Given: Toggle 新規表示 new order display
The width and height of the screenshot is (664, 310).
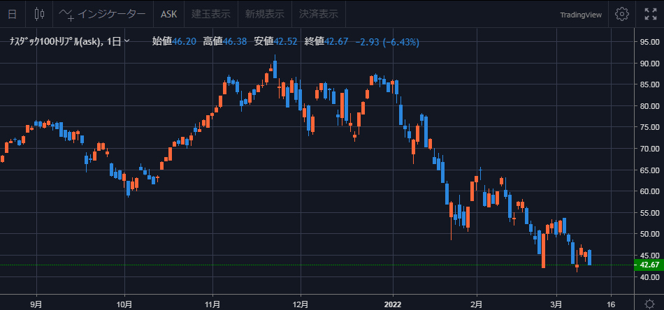Looking at the screenshot, I should point(265,14).
